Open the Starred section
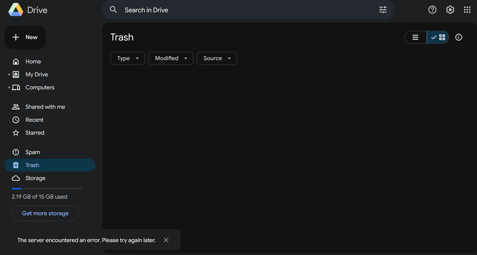The image size is (477, 255). pyautogui.click(x=34, y=133)
